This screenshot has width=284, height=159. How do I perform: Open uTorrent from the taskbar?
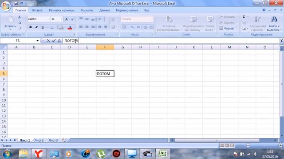(101, 154)
